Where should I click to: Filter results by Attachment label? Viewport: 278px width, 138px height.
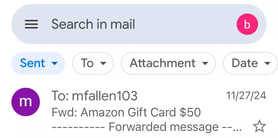point(162,63)
